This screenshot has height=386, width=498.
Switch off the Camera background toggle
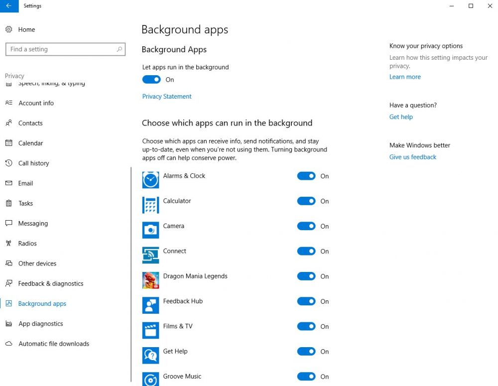click(306, 226)
